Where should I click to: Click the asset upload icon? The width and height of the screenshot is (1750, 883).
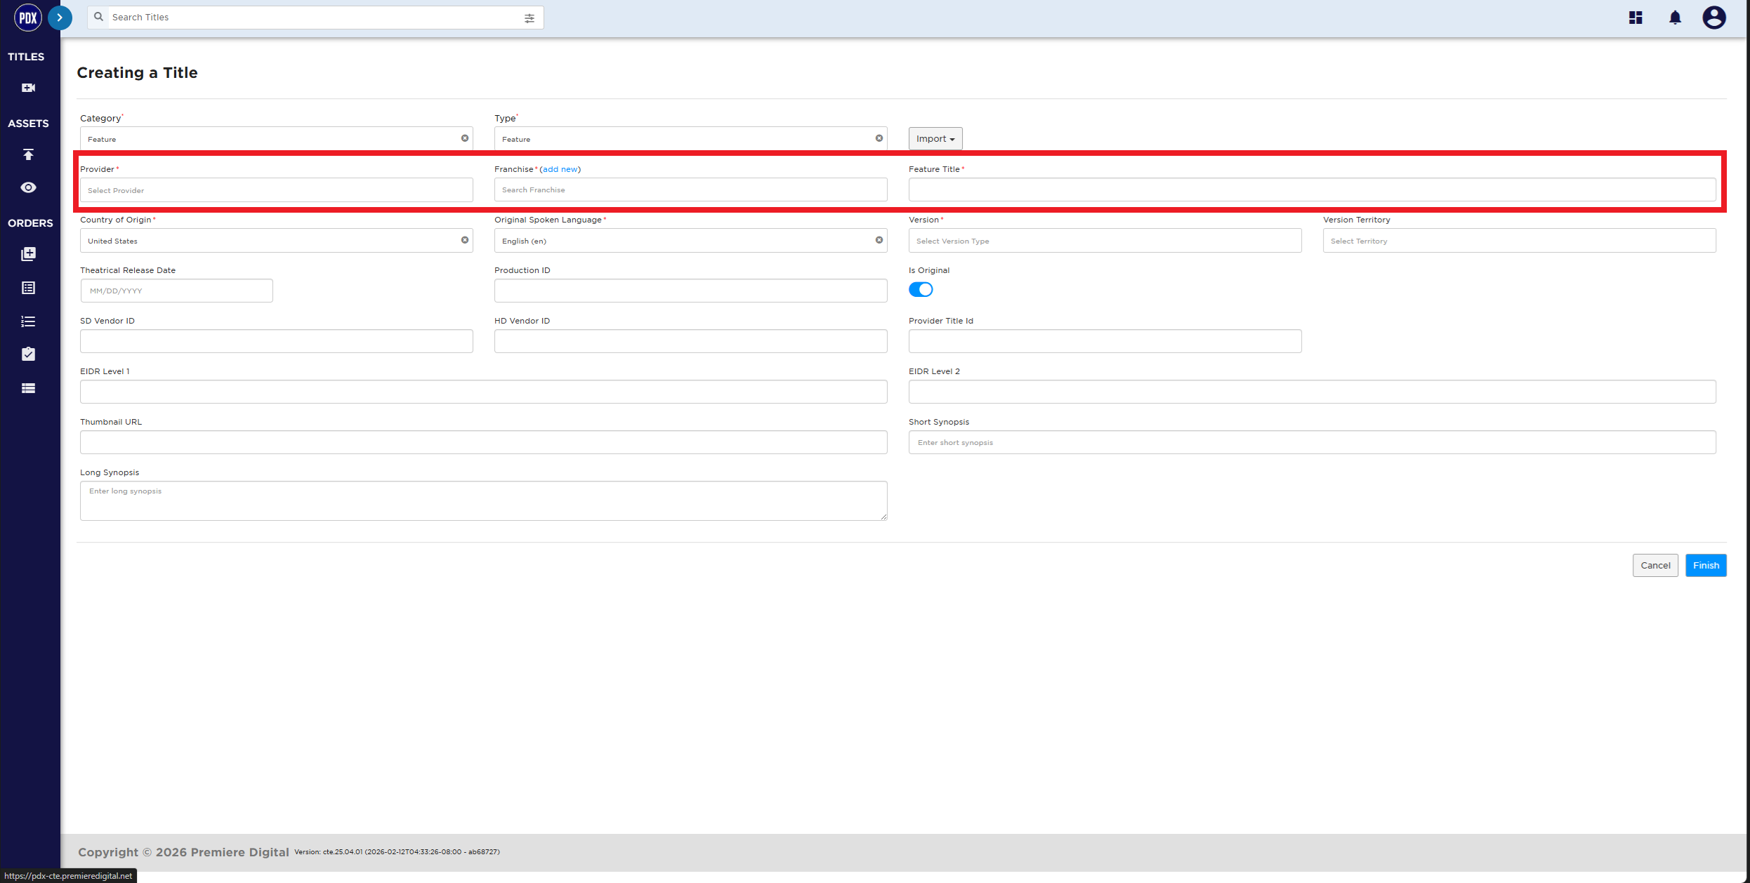coord(28,154)
